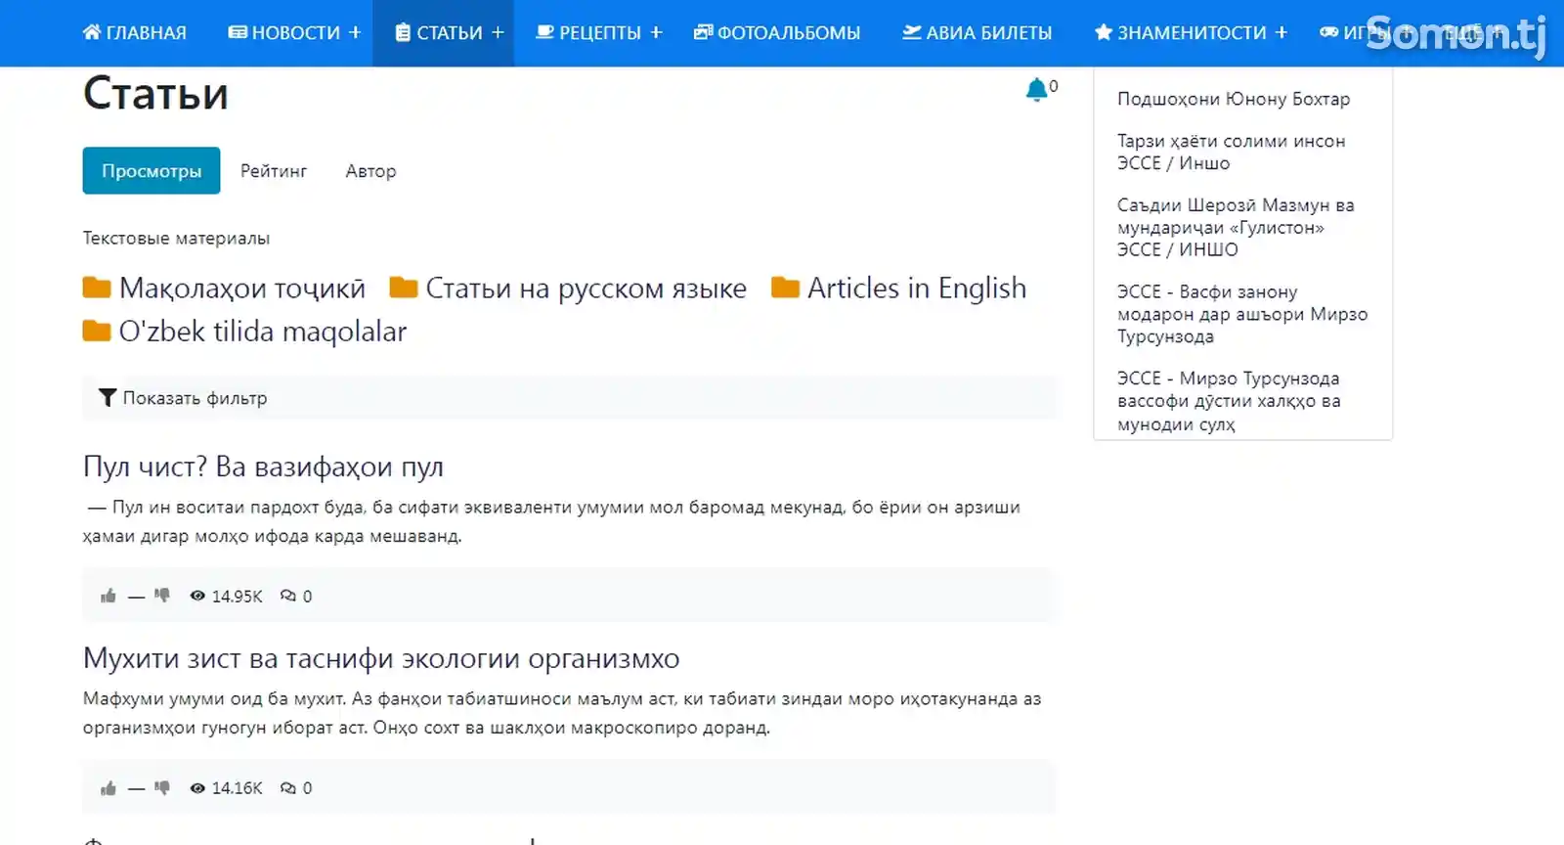Open Статьи на русском языке category
The height and width of the screenshot is (845, 1564).
pyautogui.click(x=586, y=288)
